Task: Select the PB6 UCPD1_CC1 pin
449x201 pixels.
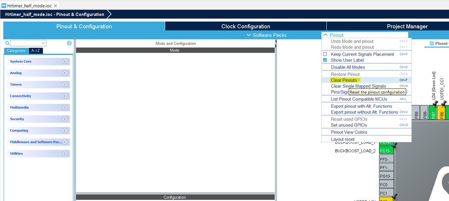Action: pos(441,113)
